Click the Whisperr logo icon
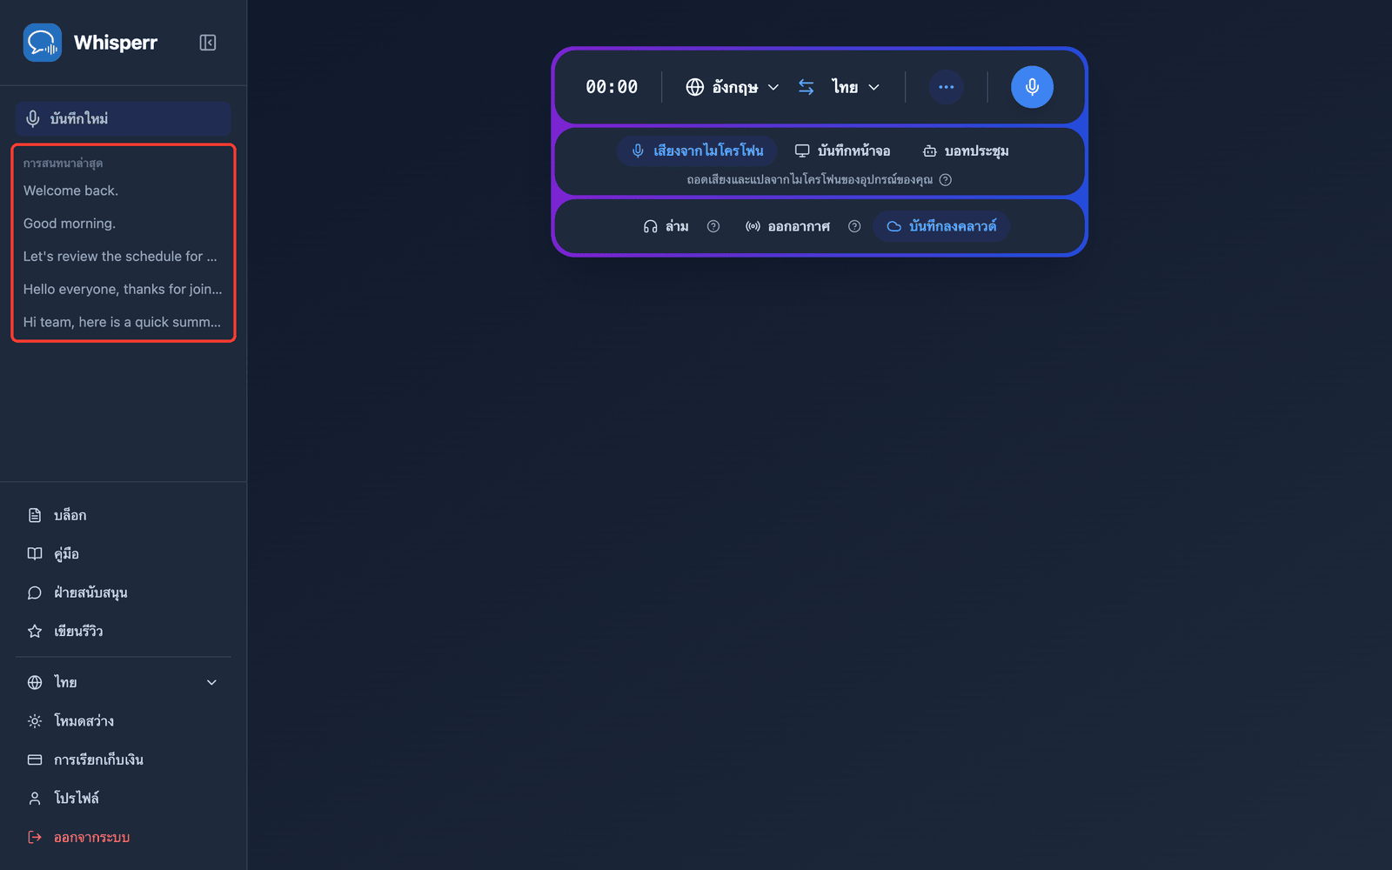The height and width of the screenshot is (870, 1392). pyautogui.click(x=42, y=43)
